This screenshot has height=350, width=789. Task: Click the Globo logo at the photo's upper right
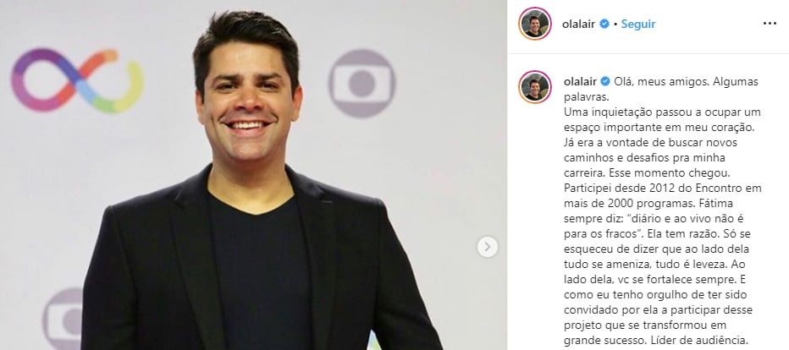pos(361,84)
